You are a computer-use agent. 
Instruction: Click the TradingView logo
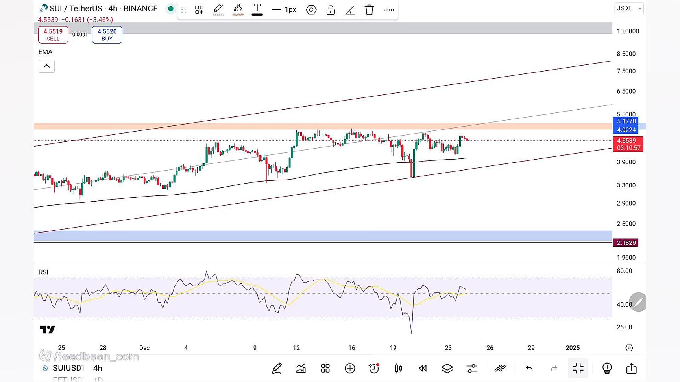[x=47, y=329]
